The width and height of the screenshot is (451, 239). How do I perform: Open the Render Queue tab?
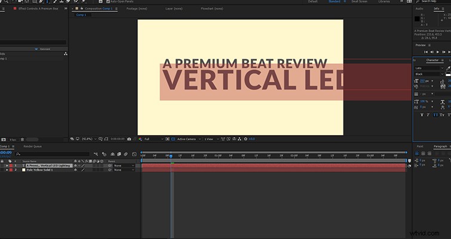[32, 146]
